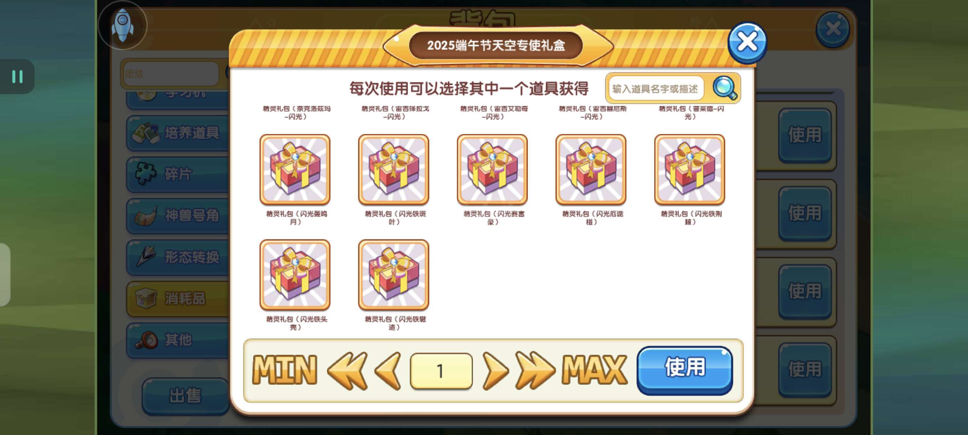Click the magnifying glass search icon
The height and width of the screenshot is (435, 968).
tap(725, 88)
